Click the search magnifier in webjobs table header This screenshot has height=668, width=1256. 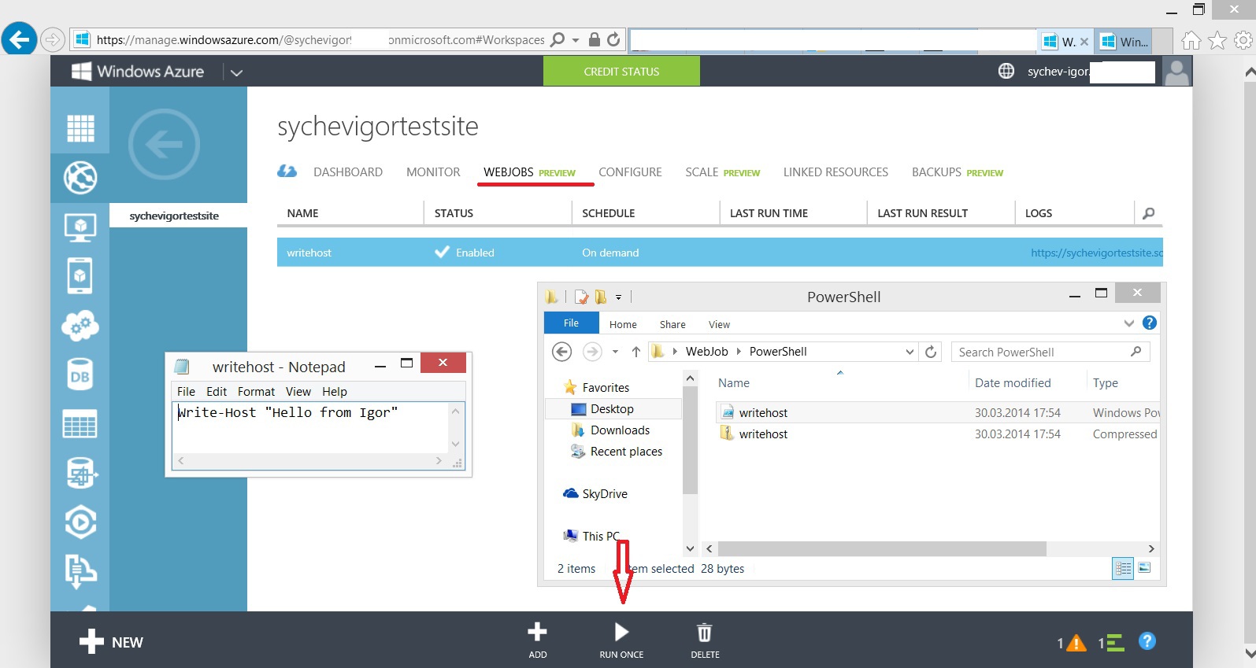[x=1149, y=213]
